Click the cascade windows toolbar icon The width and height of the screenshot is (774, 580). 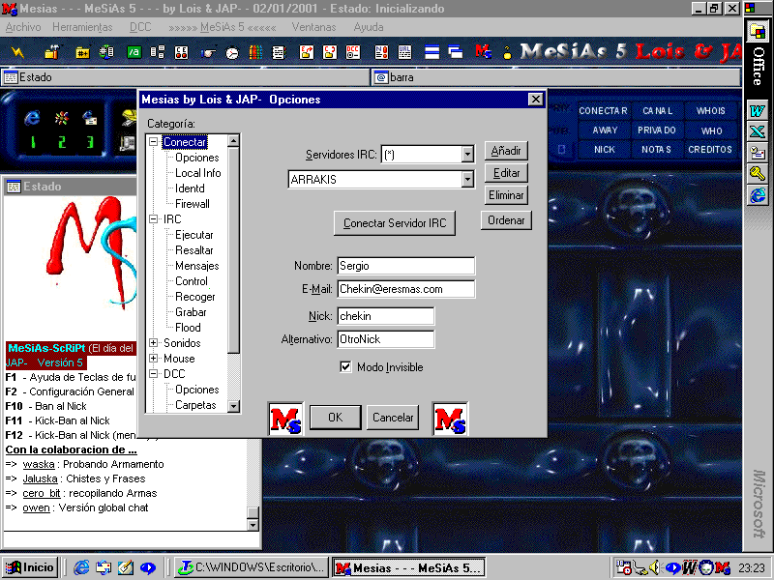[455, 52]
